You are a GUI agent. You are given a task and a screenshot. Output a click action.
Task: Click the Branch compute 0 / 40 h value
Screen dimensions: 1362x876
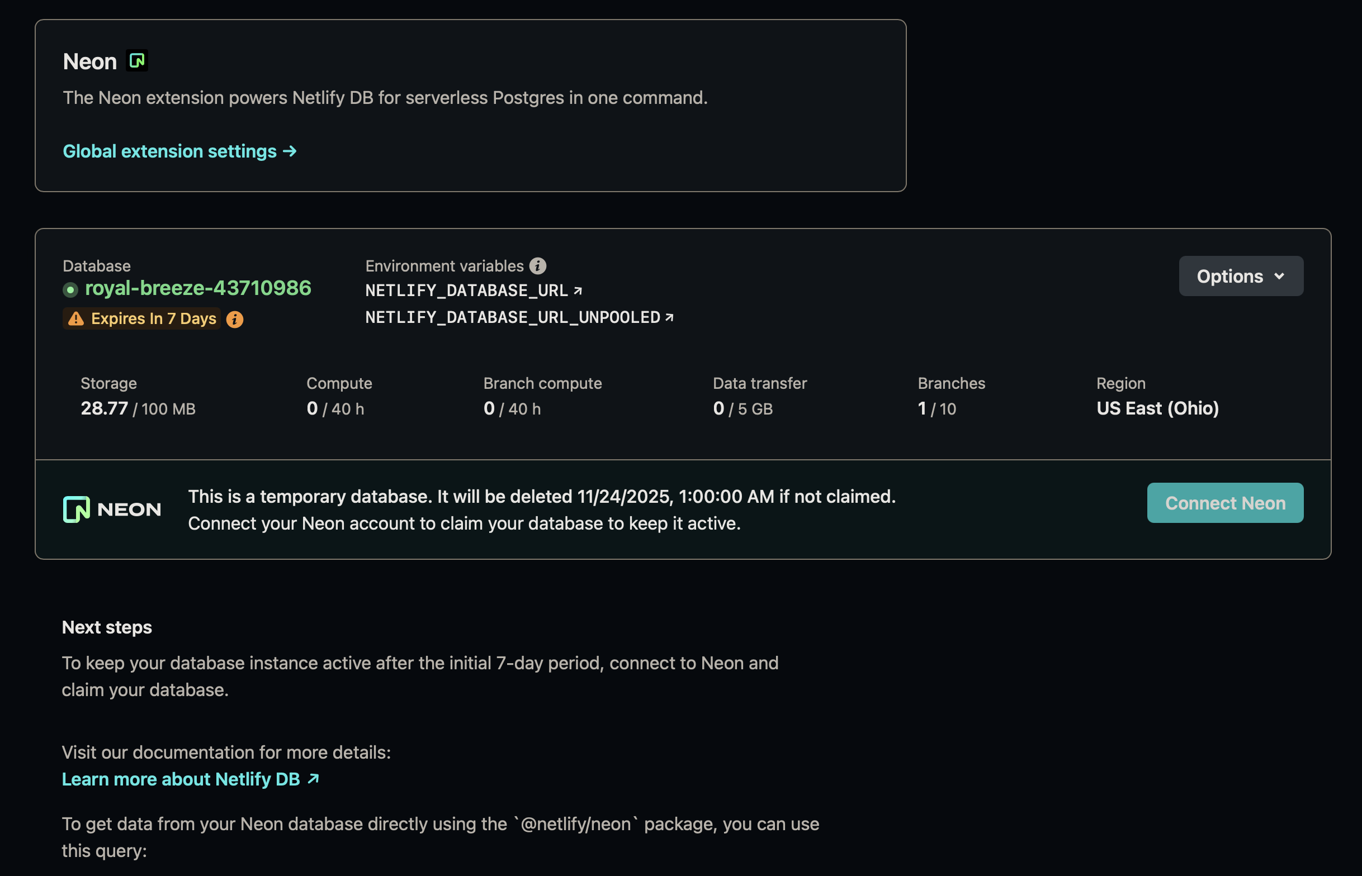512,408
